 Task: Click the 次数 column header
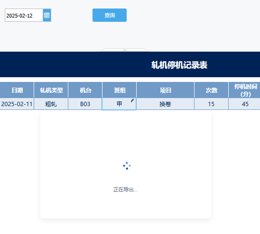pyautogui.click(x=212, y=90)
